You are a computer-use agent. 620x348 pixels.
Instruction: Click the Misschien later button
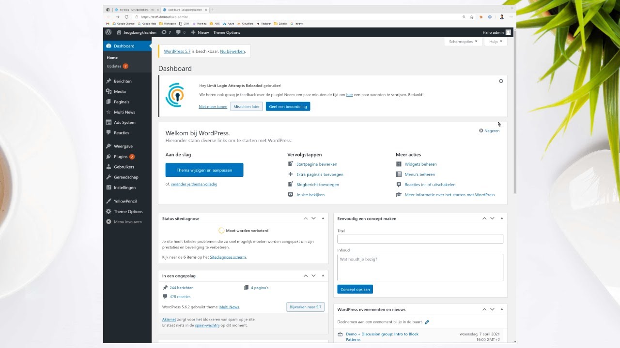pyautogui.click(x=247, y=106)
